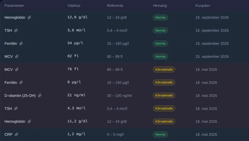
Task: Click D-vitamiin (25-OH) parameter name
Action: pos(20,96)
